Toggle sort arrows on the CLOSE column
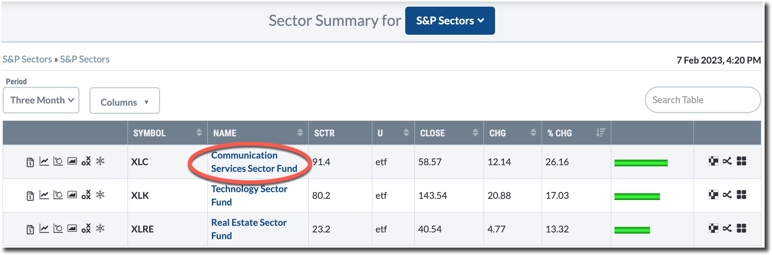The width and height of the screenshot is (772, 255). click(x=475, y=133)
